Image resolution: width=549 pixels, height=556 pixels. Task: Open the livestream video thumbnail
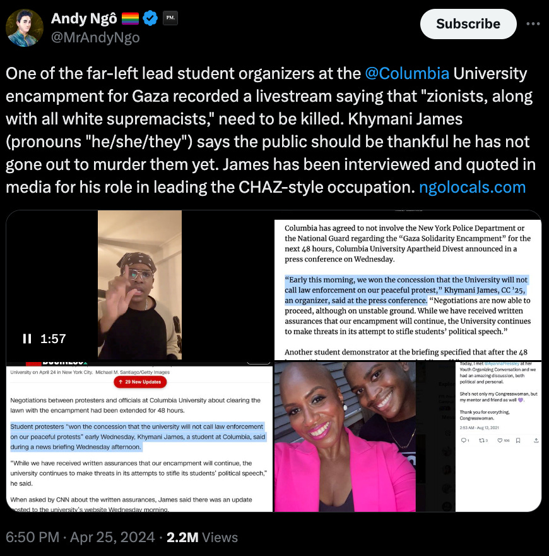(139, 285)
